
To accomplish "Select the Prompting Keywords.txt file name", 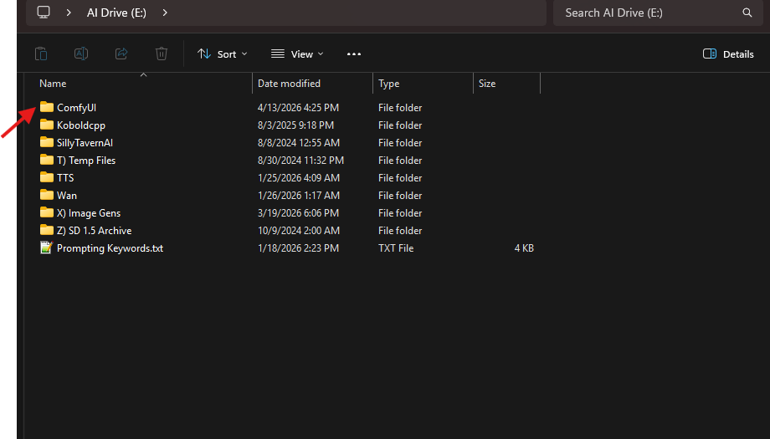I will coord(110,248).
